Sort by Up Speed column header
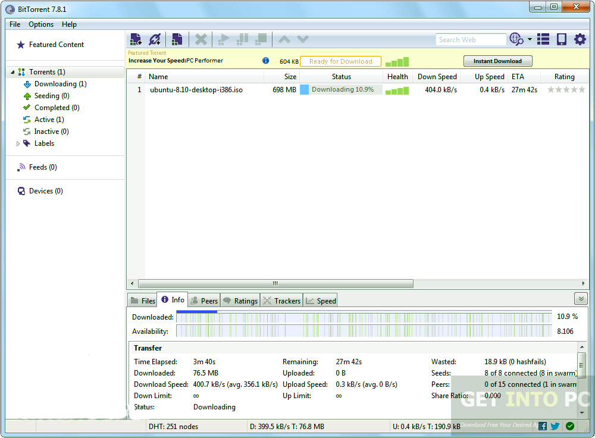The image size is (595, 438). tap(484, 77)
